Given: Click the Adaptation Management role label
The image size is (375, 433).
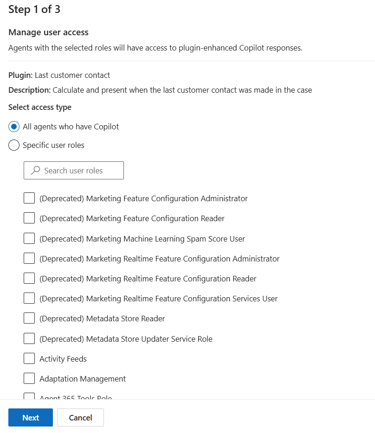Looking at the screenshot, I should (x=83, y=379).
